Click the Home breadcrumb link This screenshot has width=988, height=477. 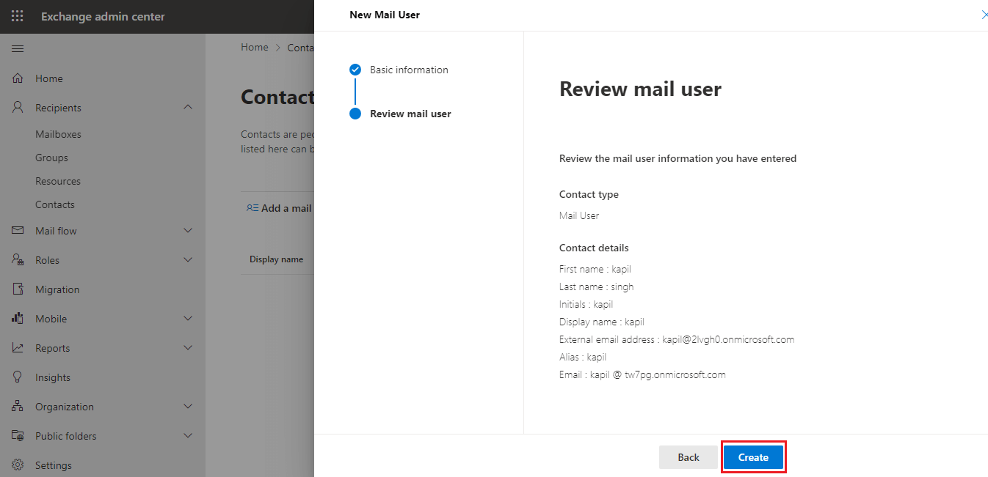tap(255, 47)
